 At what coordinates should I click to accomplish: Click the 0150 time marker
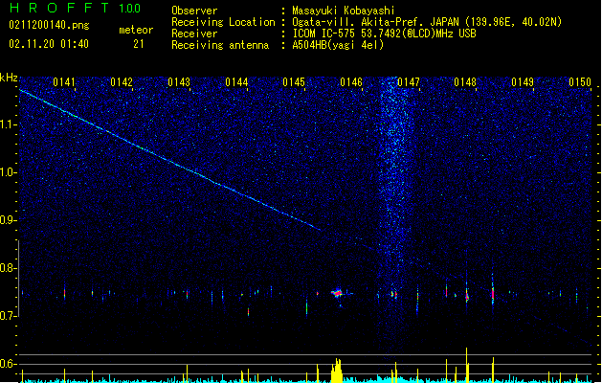580,82
